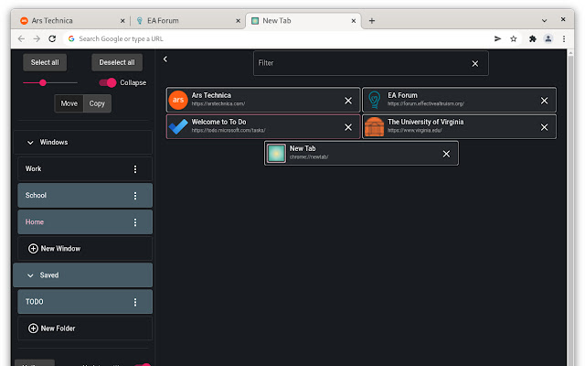Click the share/send icon in address bar
Viewport: 585px width, 366px height.
coord(497,38)
